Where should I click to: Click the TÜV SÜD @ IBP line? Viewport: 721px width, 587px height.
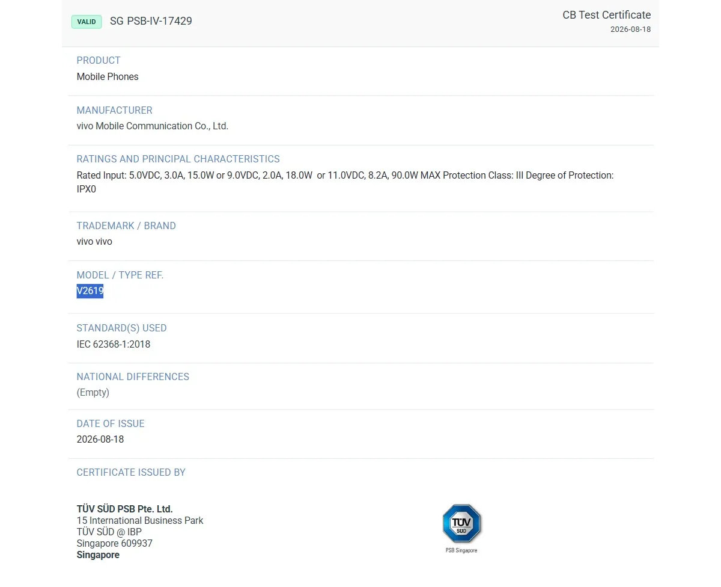point(109,532)
